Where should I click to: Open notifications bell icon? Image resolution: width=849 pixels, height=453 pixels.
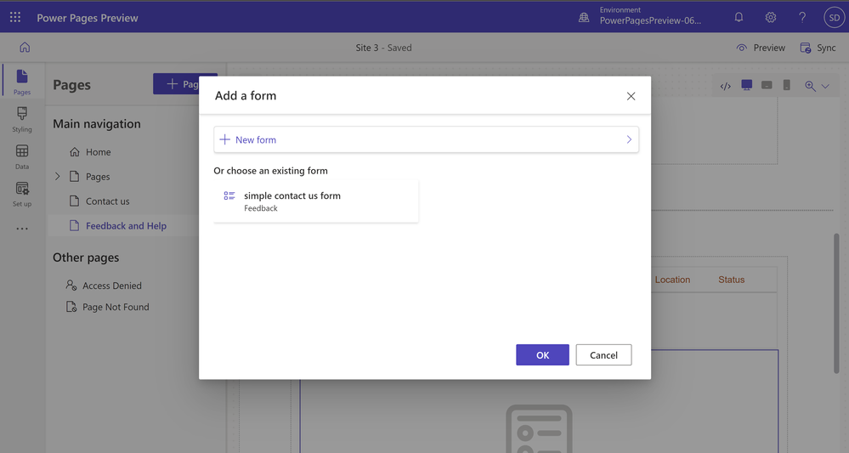click(739, 17)
